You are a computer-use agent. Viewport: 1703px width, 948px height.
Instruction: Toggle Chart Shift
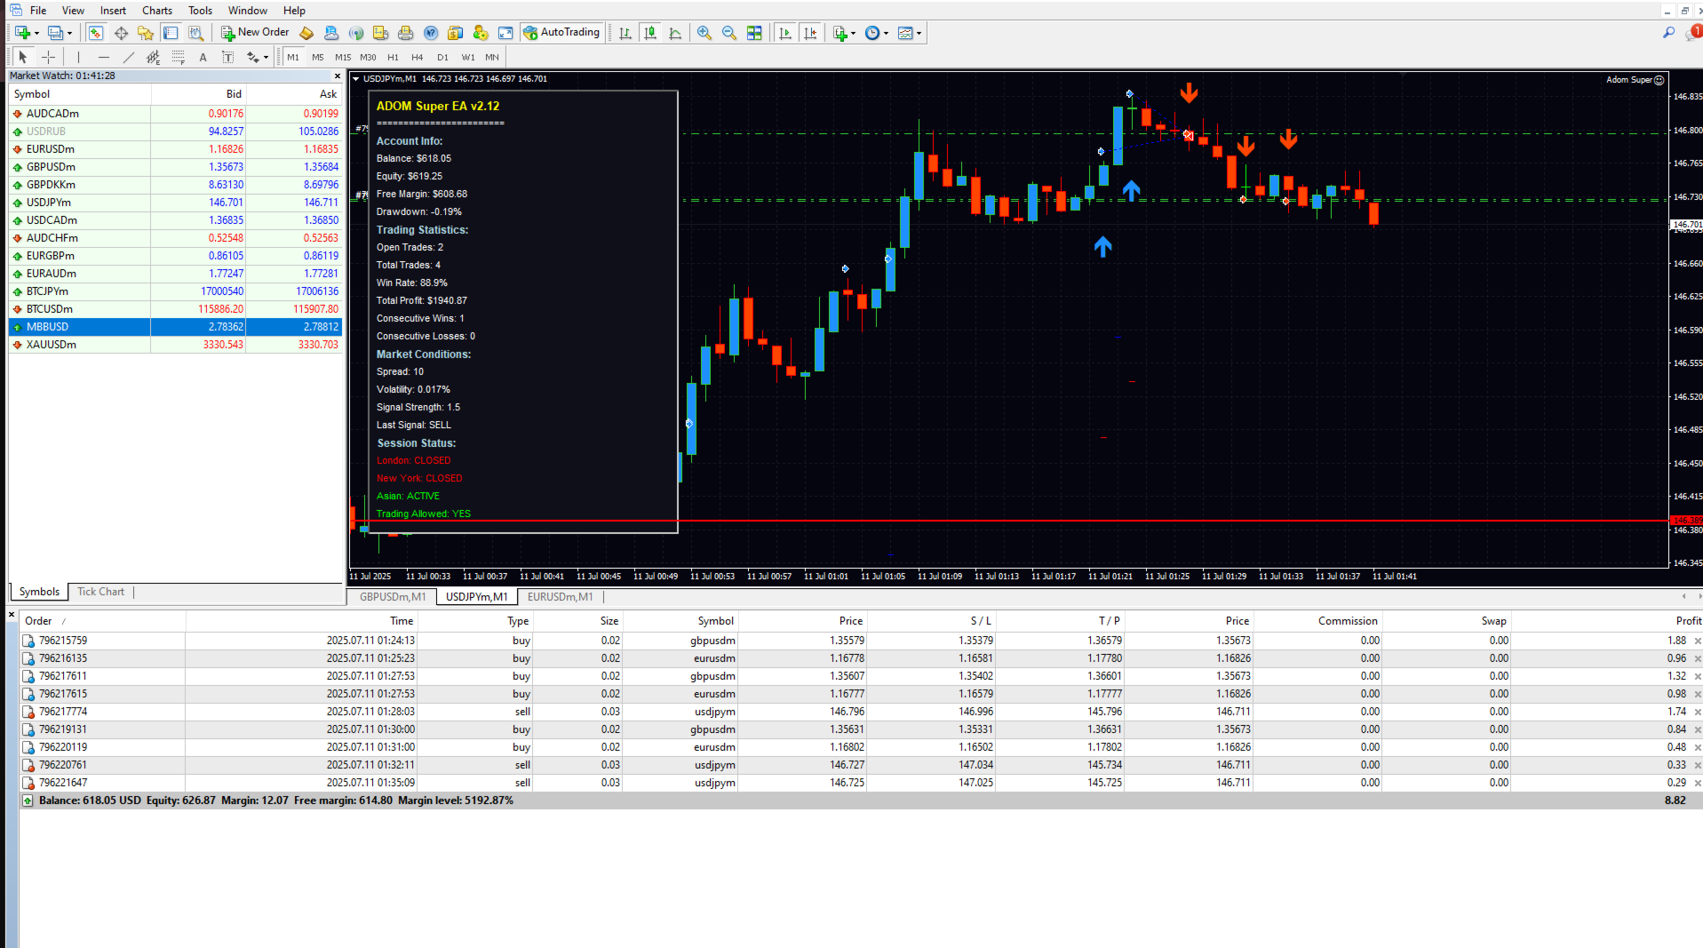click(x=810, y=33)
